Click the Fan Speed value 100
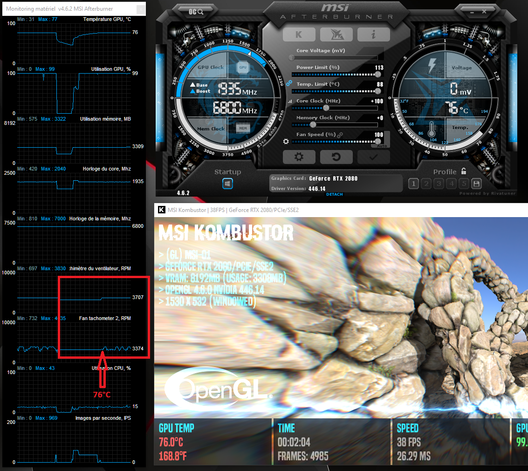This screenshot has width=528, height=471. [x=379, y=135]
